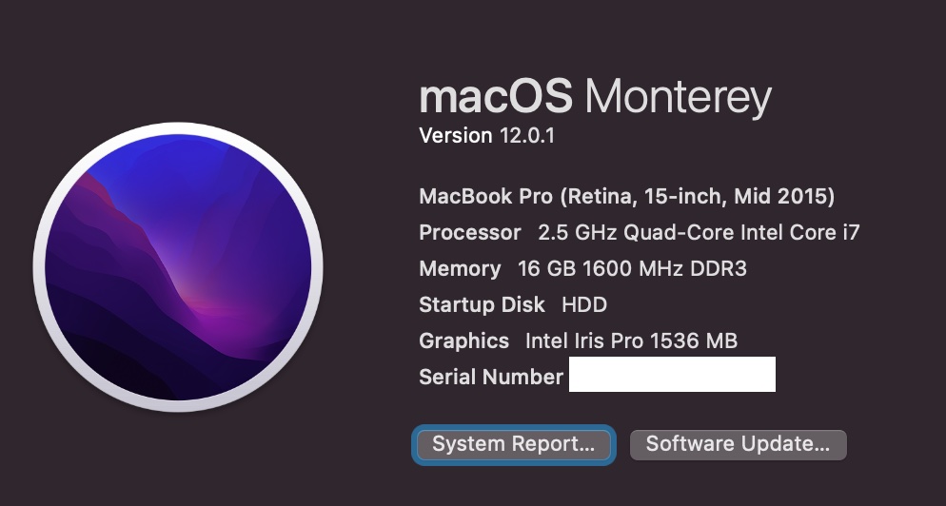Select the 2.5 GHz Quad-Core Intel Core i7 text
This screenshot has height=506, width=946.
coord(699,233)
